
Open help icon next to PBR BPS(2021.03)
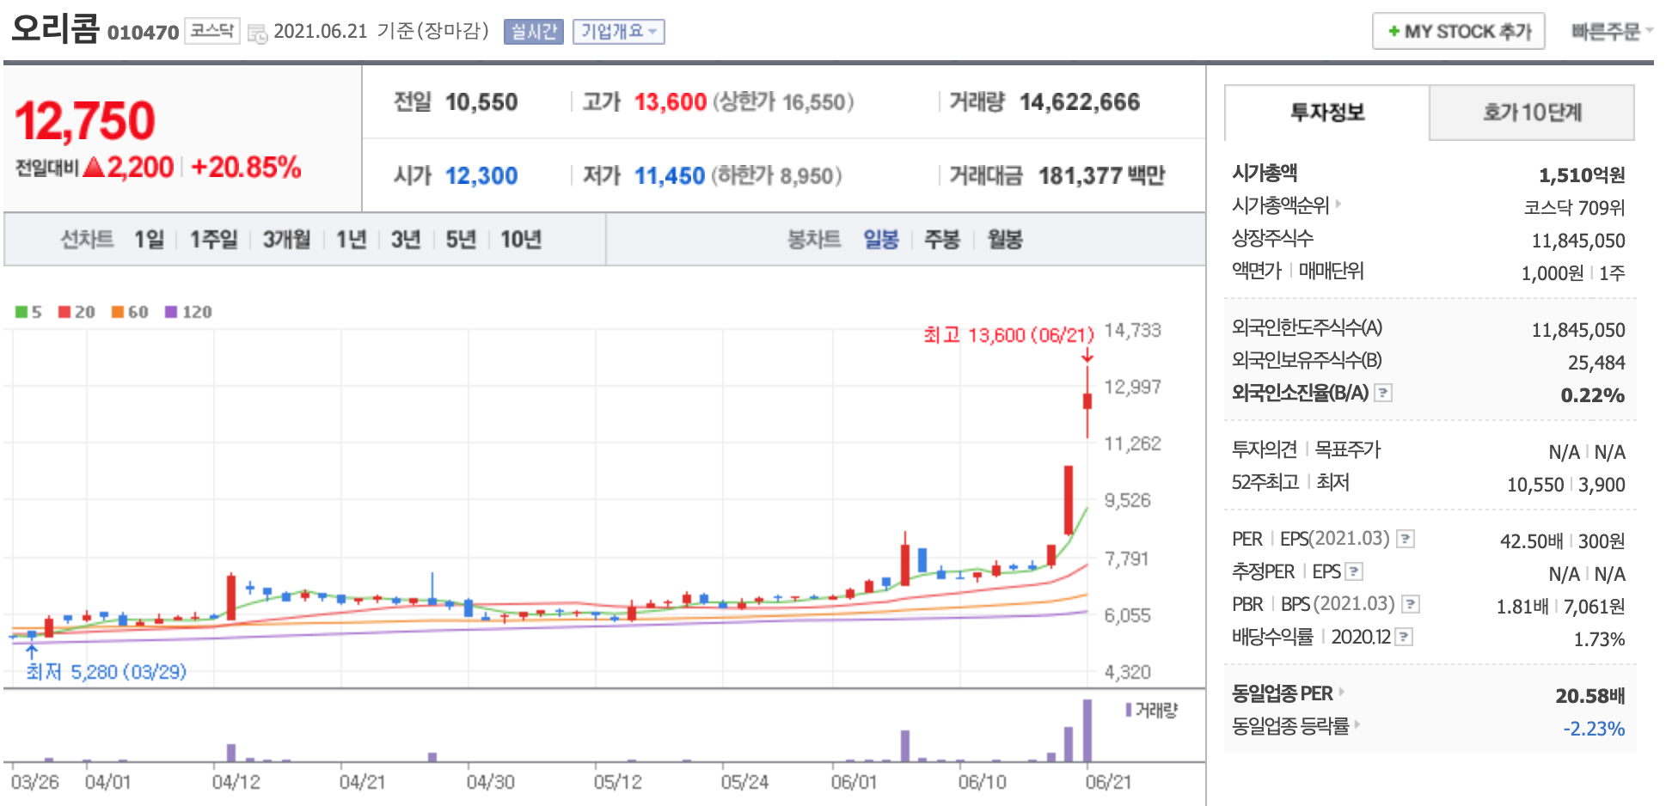(1410, 604)
